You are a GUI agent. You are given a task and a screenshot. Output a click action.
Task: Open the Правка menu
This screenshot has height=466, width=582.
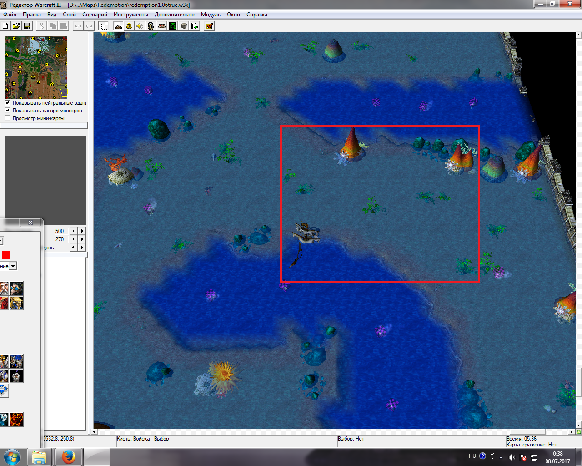pos(32,15)
